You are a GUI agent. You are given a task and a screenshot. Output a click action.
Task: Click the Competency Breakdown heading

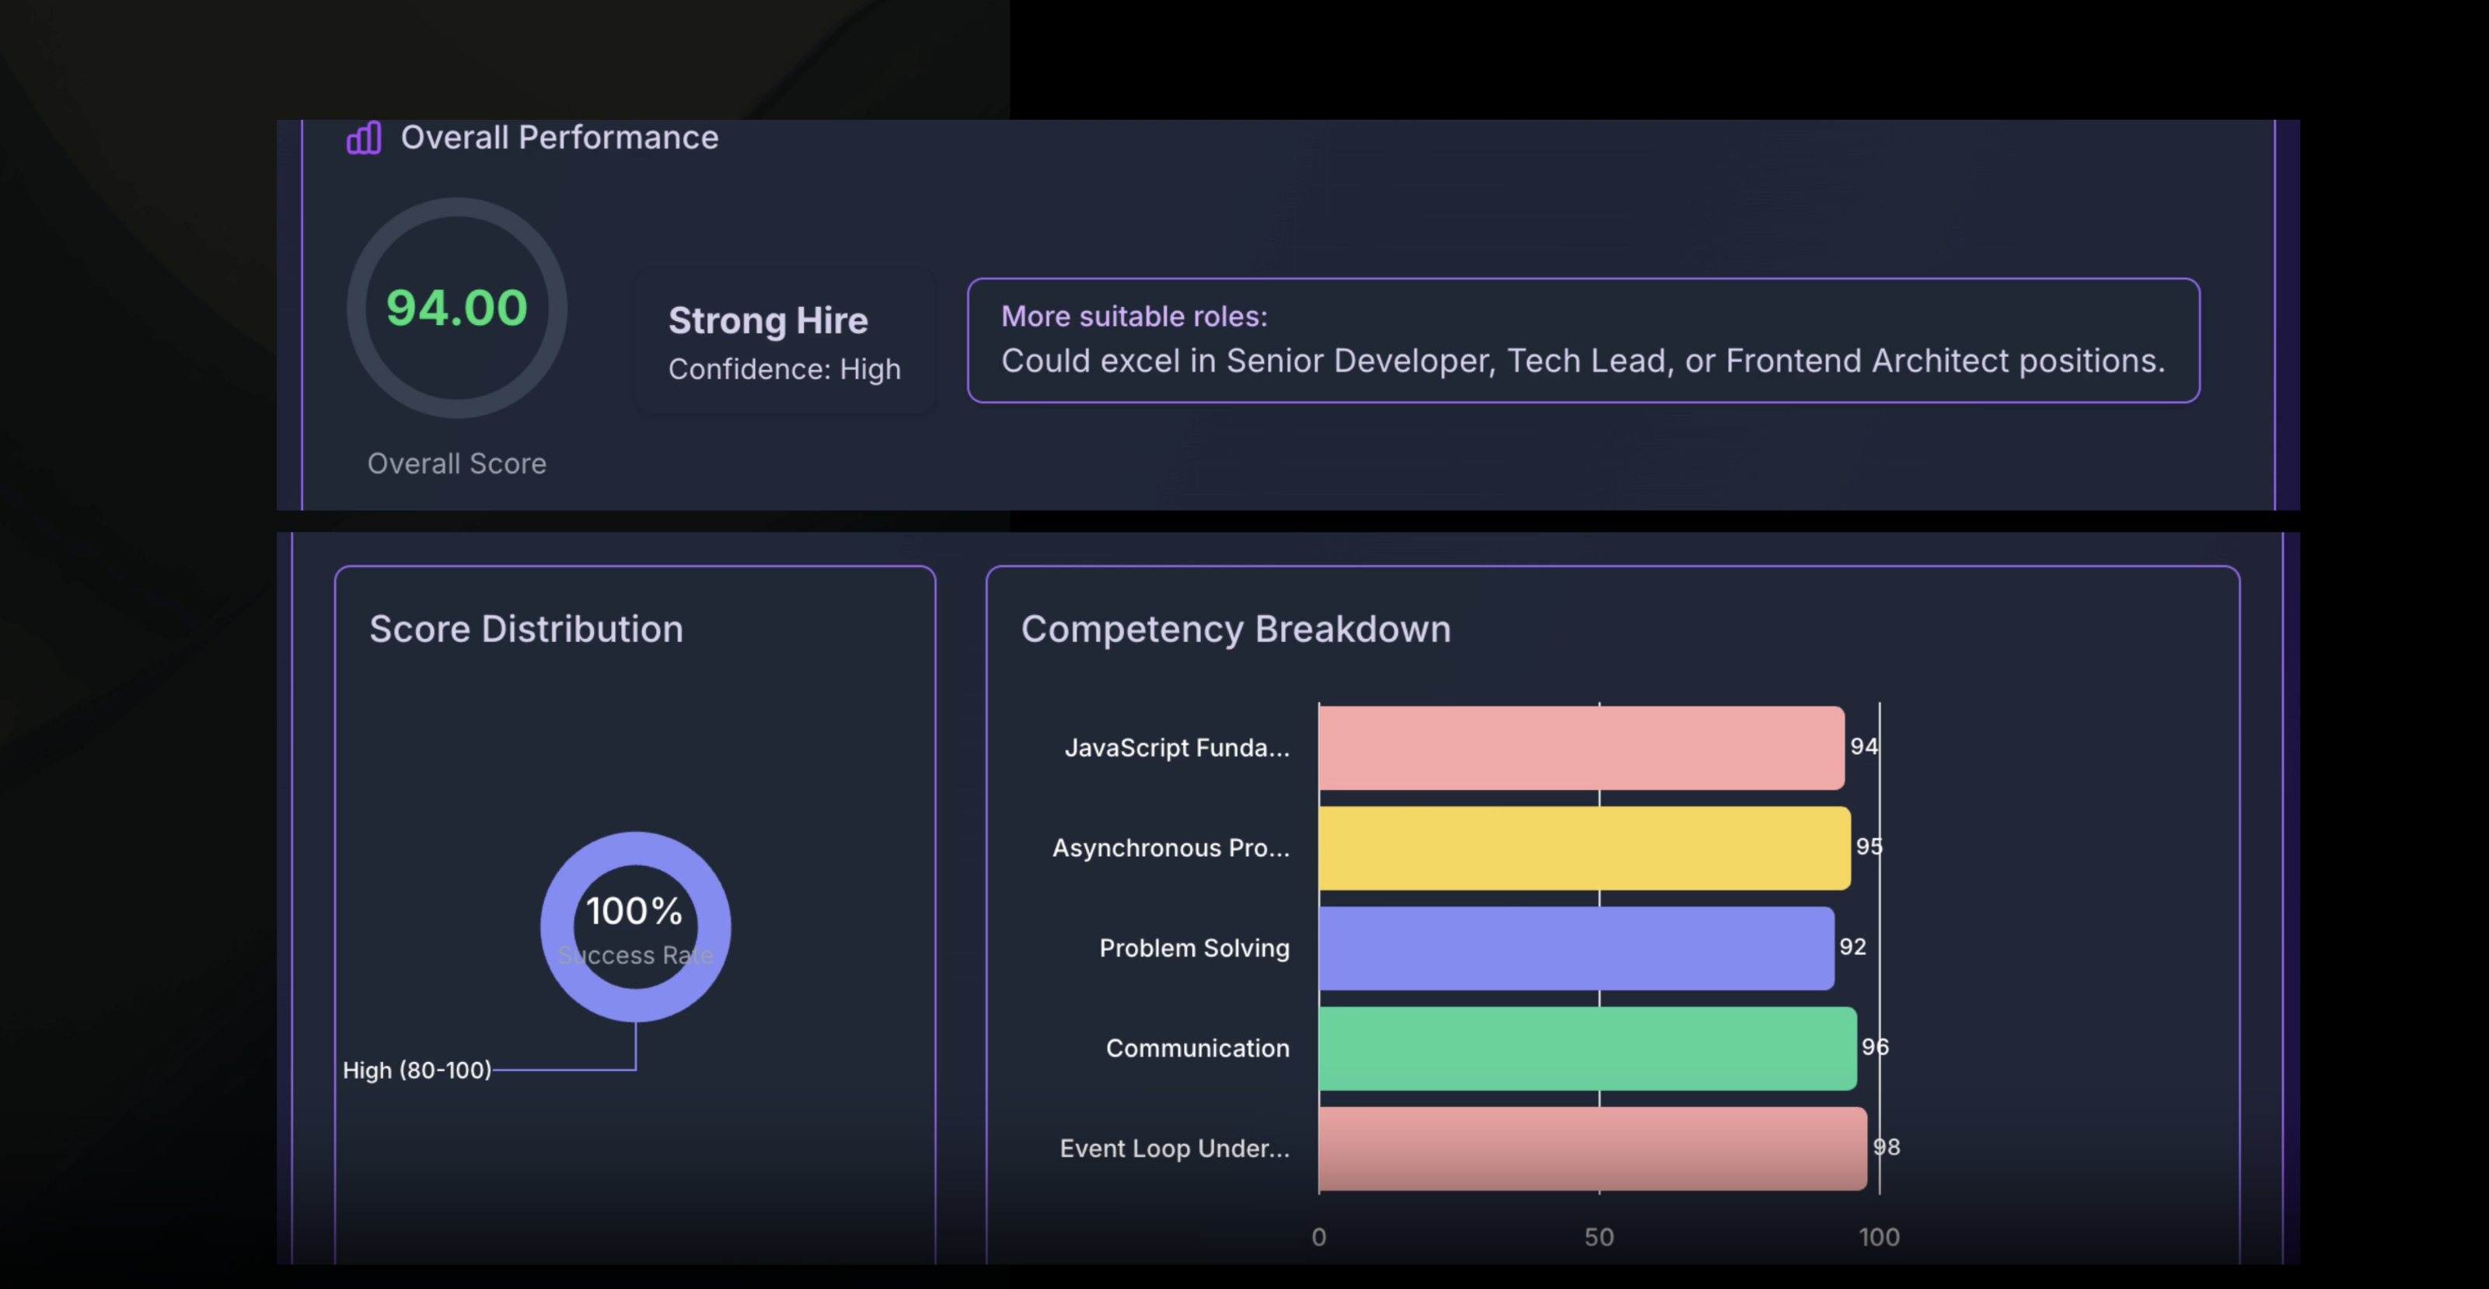click(1235, 629)
